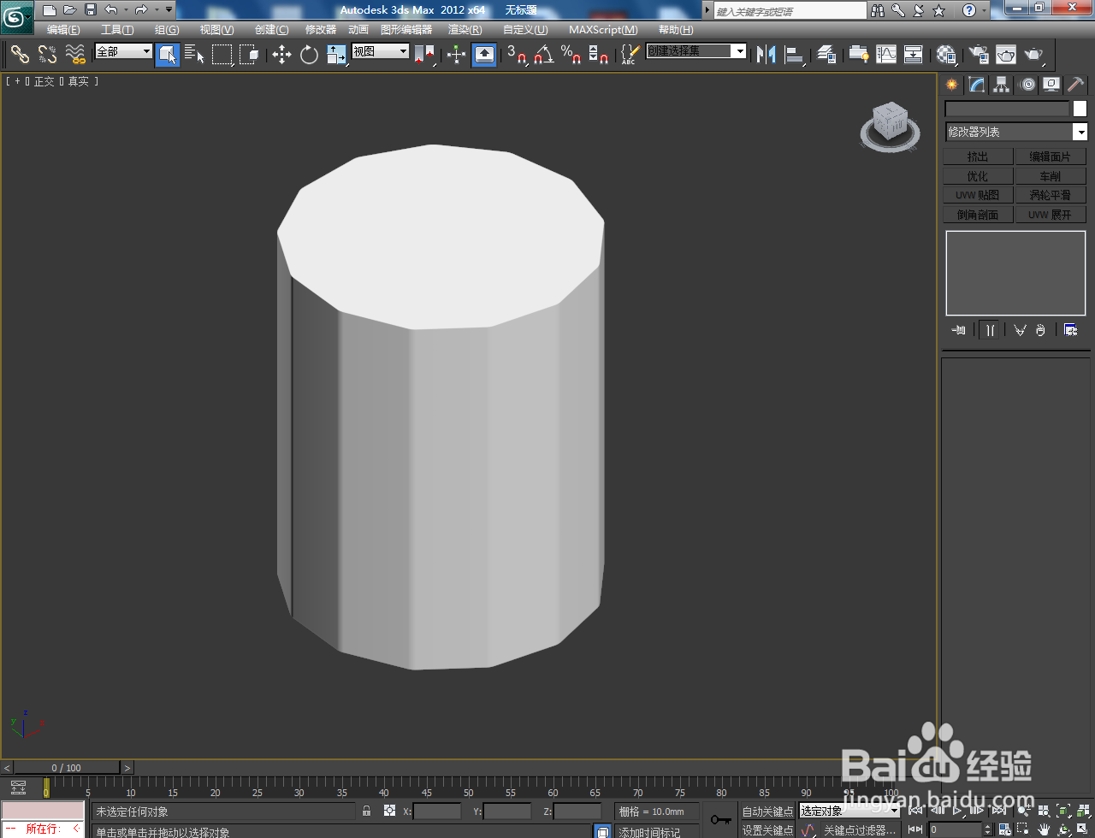Viewport: 1095px width, 838px height.
Task: Open 关键点过滤器 key filters
Action: point(859,830)
